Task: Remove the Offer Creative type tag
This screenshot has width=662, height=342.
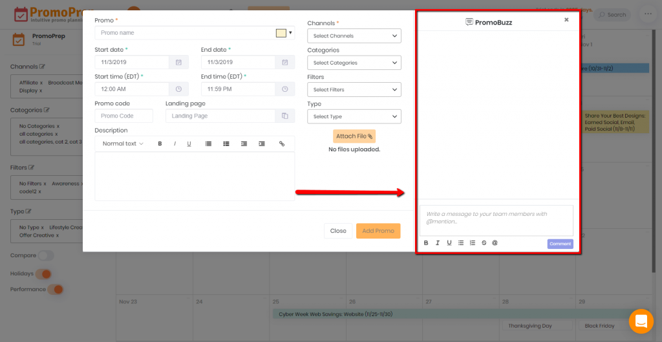Action: [x=58, y=235]
